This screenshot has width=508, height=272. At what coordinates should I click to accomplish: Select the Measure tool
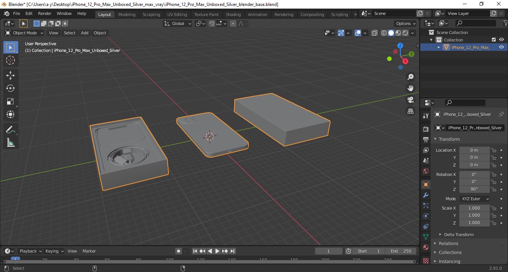(10, 142)
